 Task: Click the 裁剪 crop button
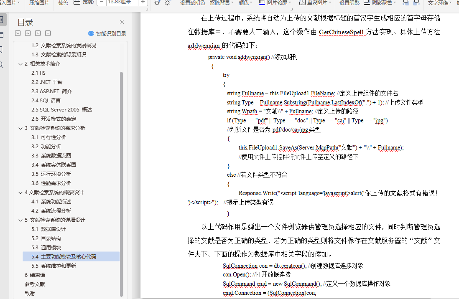tap(63, 3)
